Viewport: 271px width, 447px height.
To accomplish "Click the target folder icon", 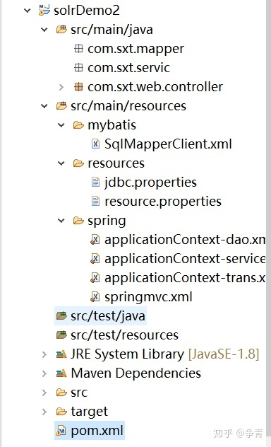I will [61, 412].
